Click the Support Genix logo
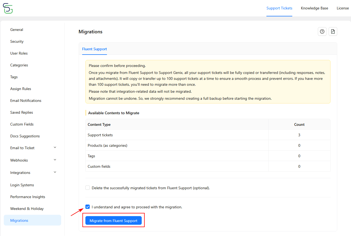351x236 pixels. [8, 8]
